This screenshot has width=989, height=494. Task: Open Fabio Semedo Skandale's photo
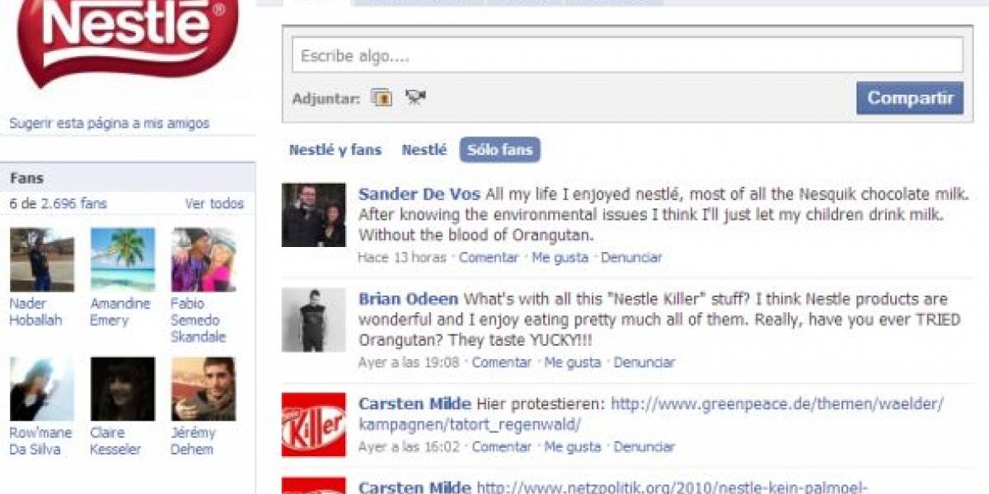pos(204,260)
